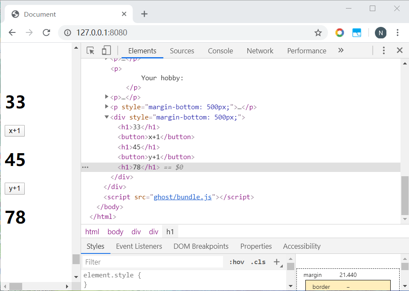Click the closing html tag line
The height and width of the screenshot is (291, 409).
click(x=103, y=217)
